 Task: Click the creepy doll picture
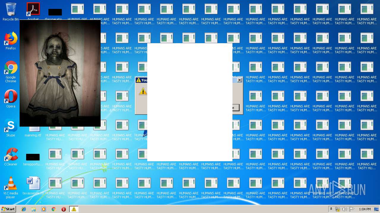pyautogui.click(x=60, y=73)
